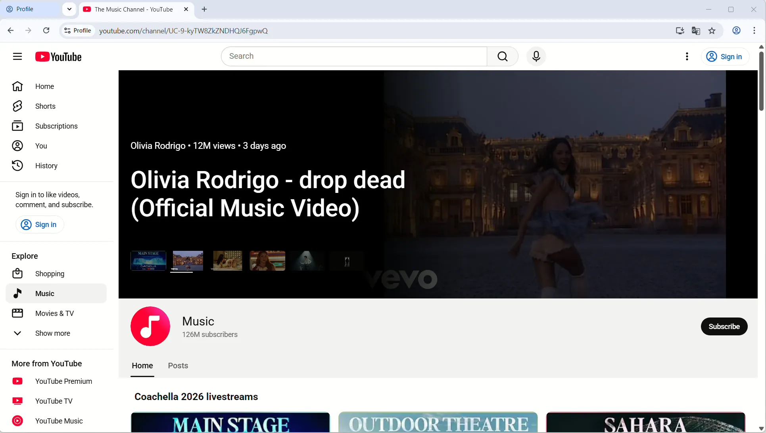This screenshot has height=433, width=766.
Task: Click the magnifier search button
Action: (503, 56)
